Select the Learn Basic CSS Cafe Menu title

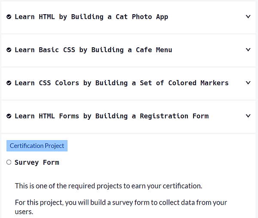93,50
